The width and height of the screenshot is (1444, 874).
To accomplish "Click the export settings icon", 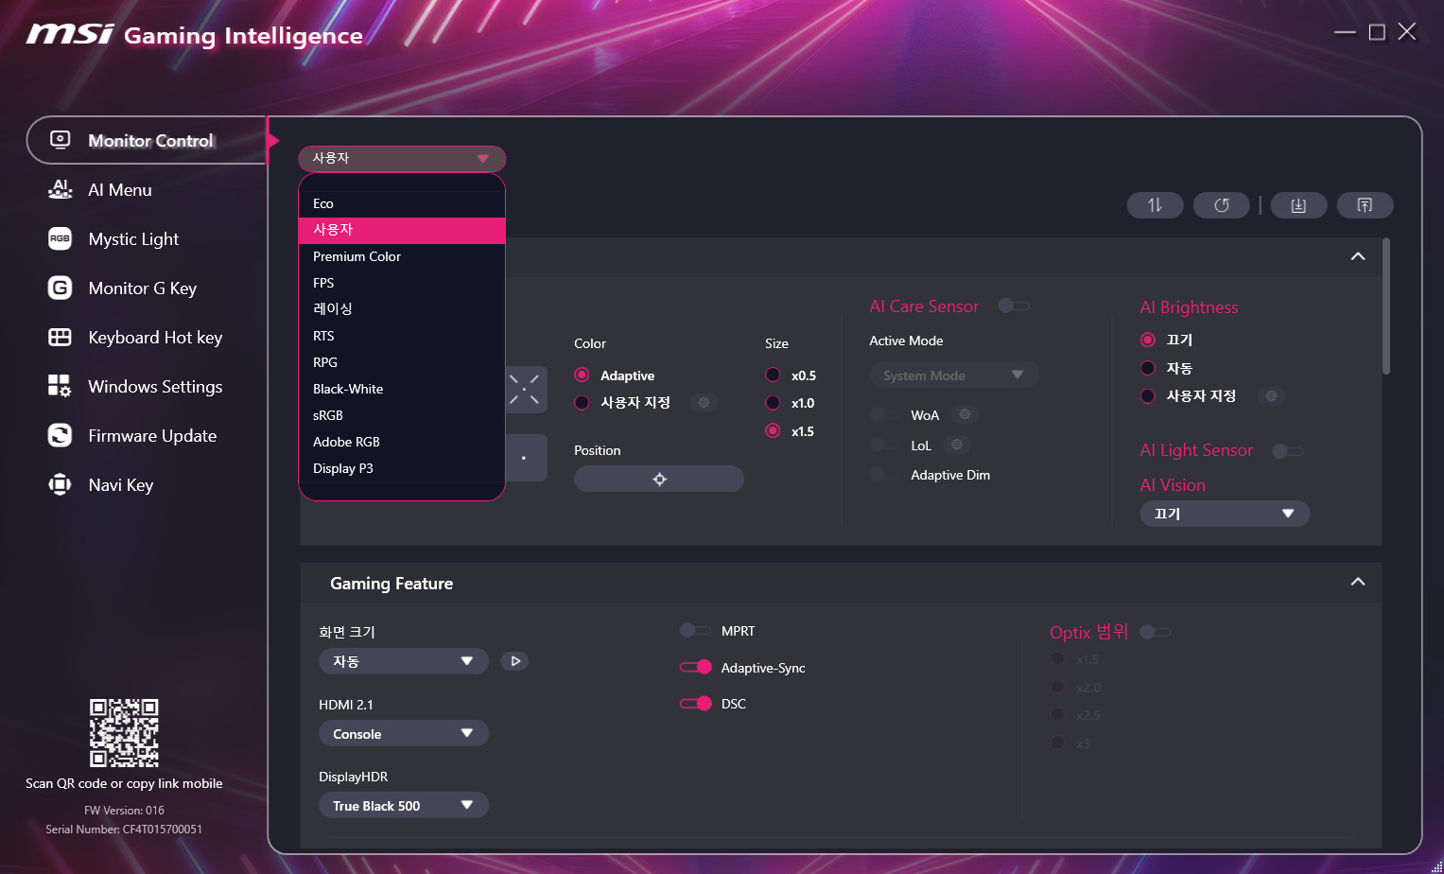I will tap(1365, 205).
